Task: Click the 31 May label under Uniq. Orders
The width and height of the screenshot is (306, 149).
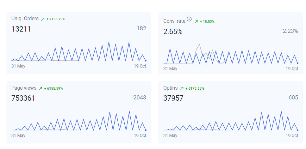Action: coord(18,66)
